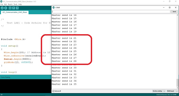
Task: Click the 'void setup()' code line
Action: click(x=9, y=46)
